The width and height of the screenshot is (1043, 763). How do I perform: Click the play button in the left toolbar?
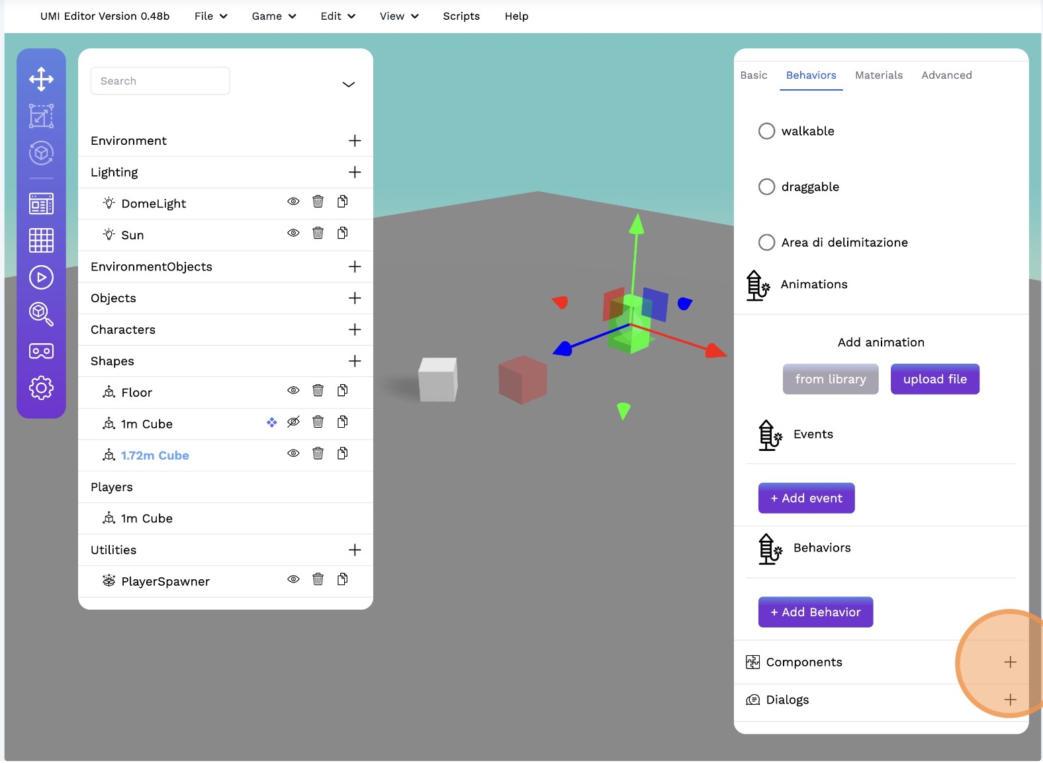coord(41,278)
